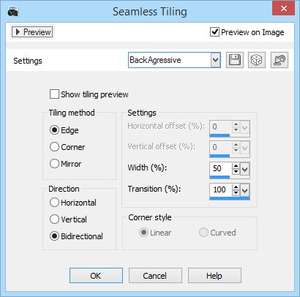Enable Show tiling preview checkbox

click(54, 94)
